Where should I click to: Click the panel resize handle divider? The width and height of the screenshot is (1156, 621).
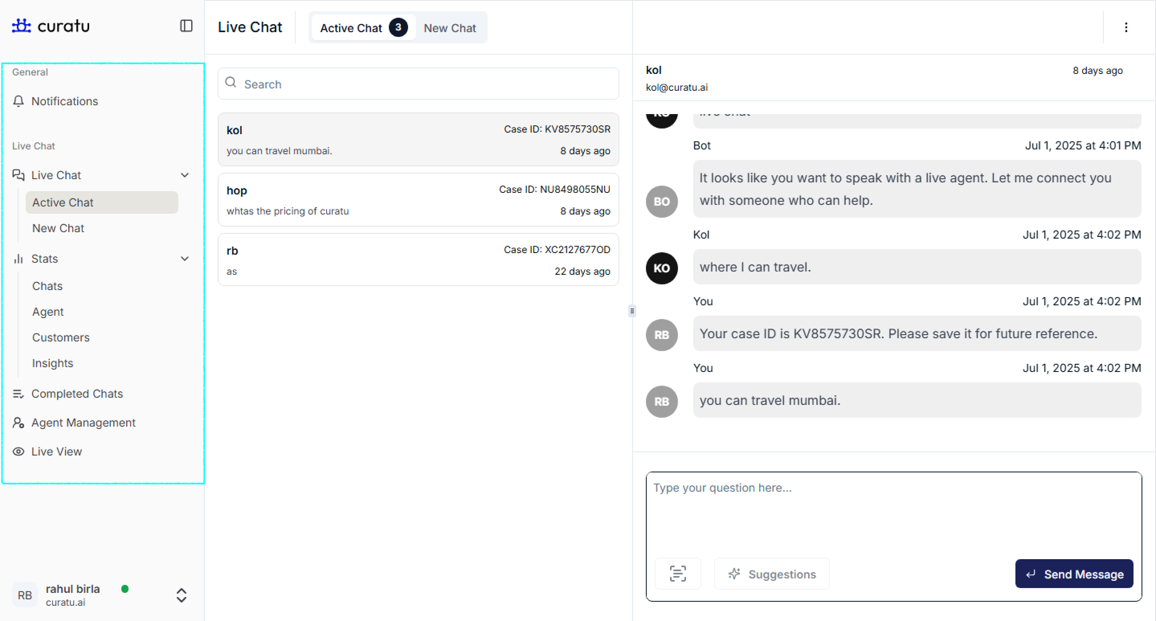pos(632,310)
